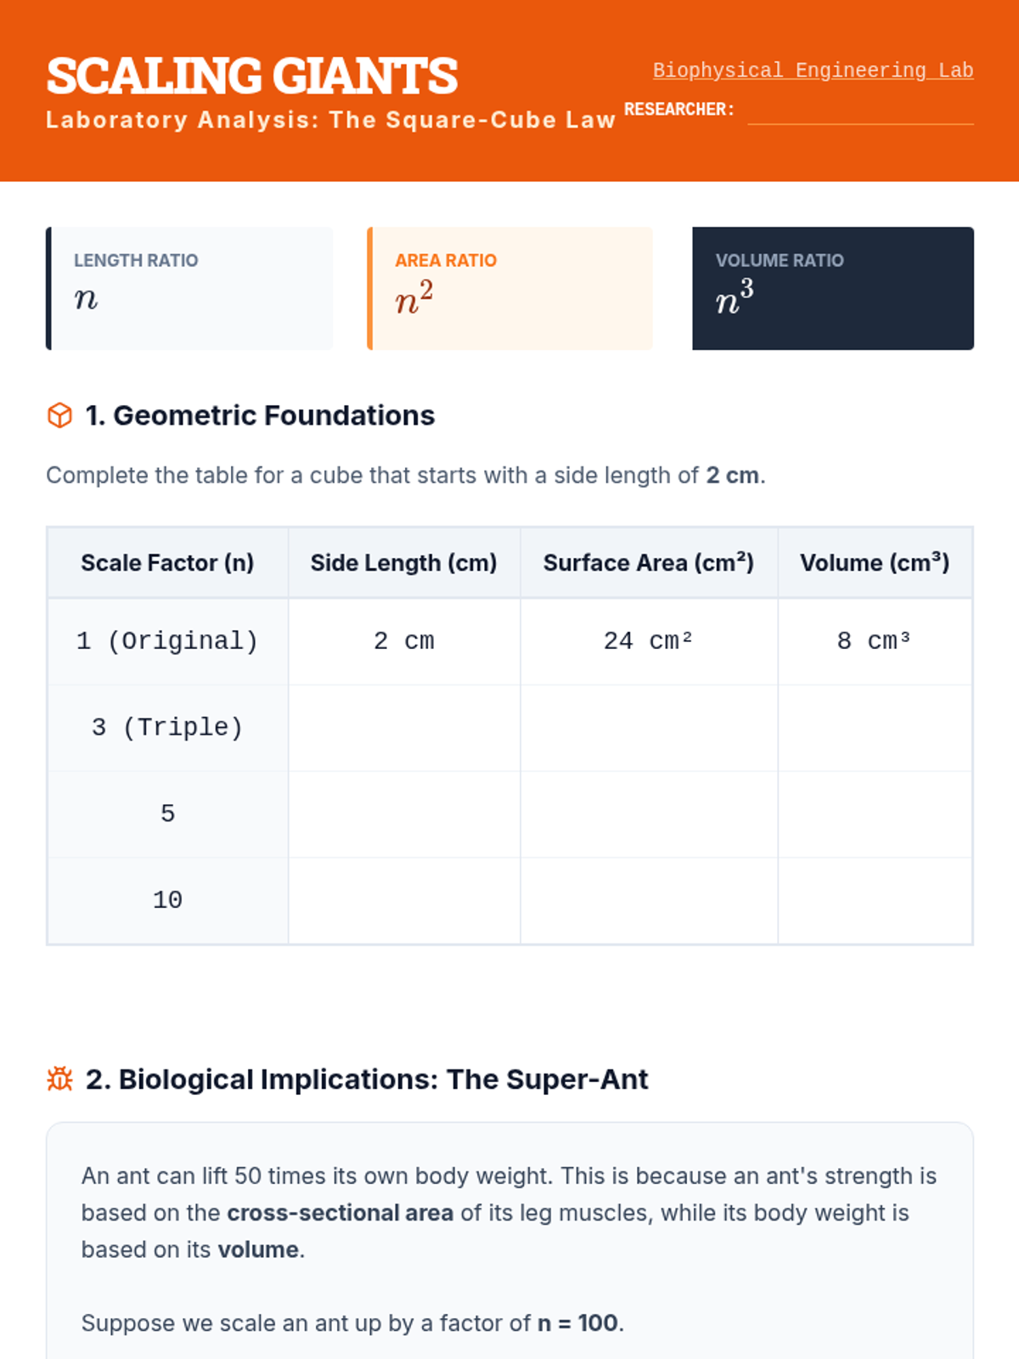The width and height of the screenshot is (1019, 1359).
Task: Click the bug icon beside Biological Implications
Action: (x=59, y=1079)
